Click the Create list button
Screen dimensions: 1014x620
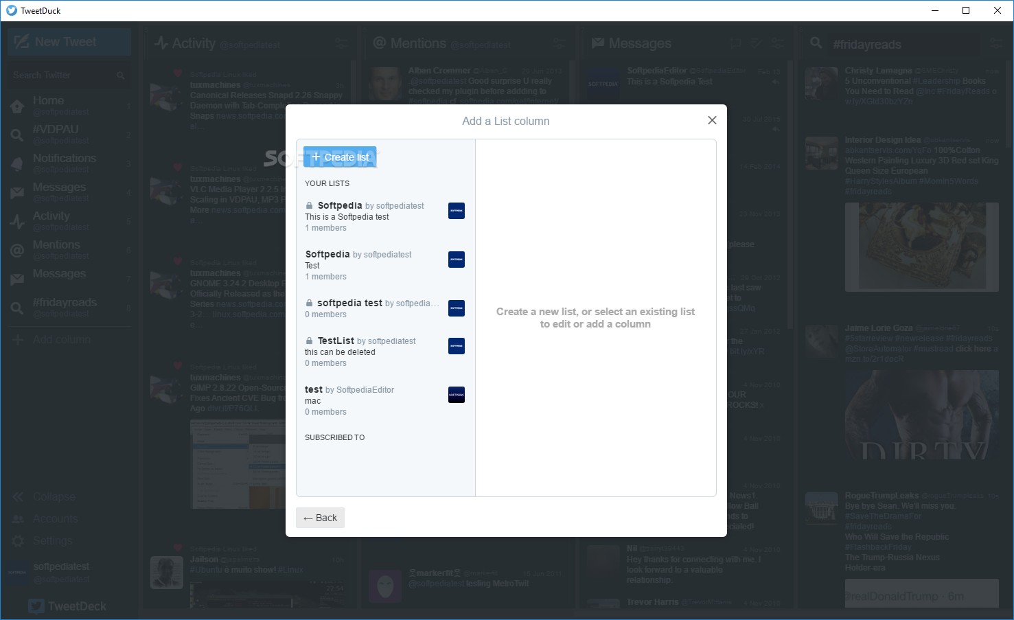(x=340, y=157)
